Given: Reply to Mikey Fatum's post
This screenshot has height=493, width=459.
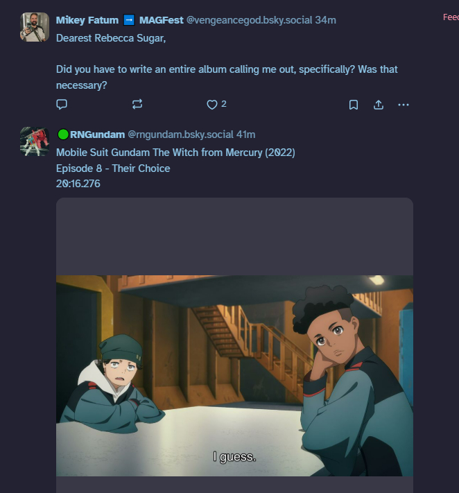Looking at the screenshot, I should pyautogui.click(x=62, y=105).
